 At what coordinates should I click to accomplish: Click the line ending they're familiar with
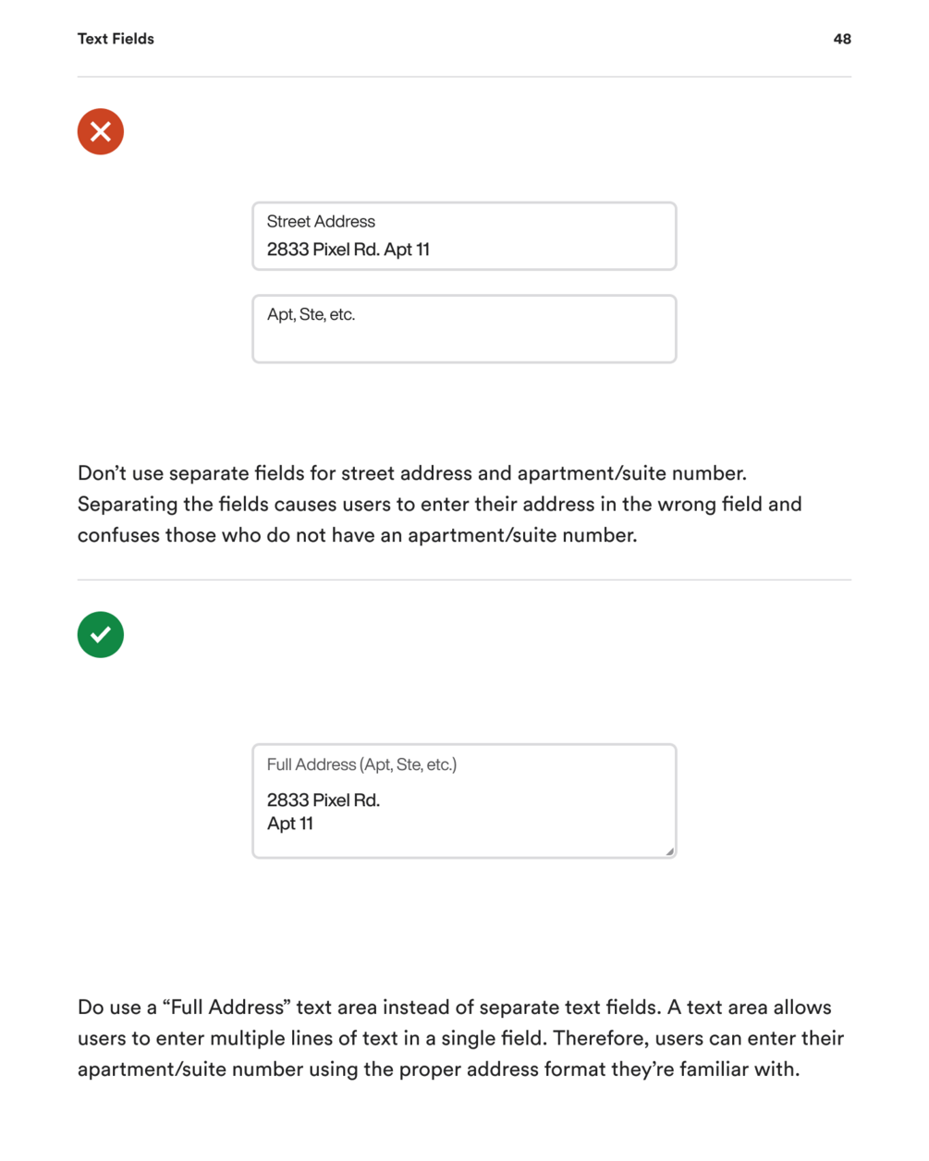point(439,1069)
